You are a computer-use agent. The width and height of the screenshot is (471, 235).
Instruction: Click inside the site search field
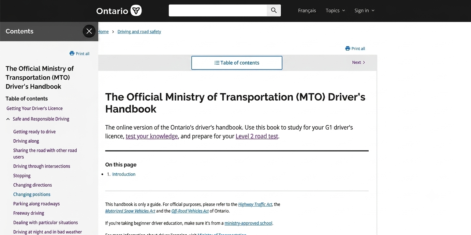(x=218, y=10)
